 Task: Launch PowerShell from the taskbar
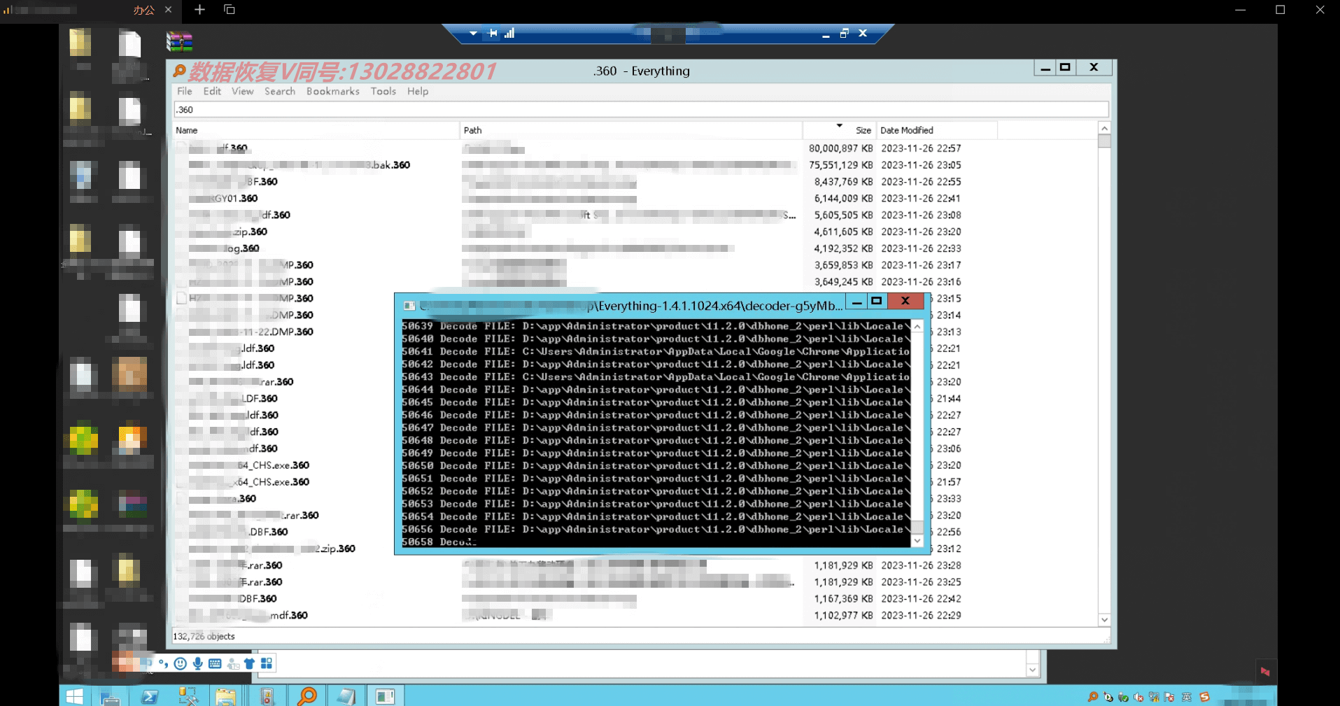tap(150, 696)
